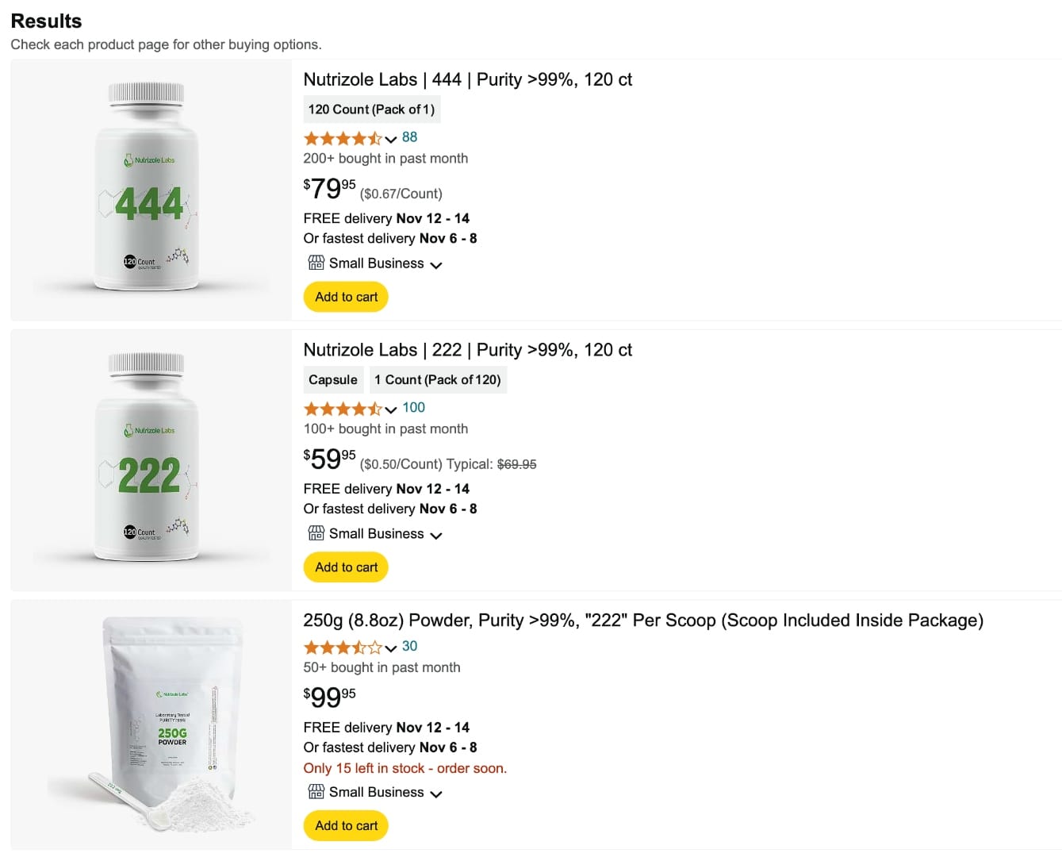Open the ratings dropdown for Nutrizole 444
The height and width of the screenshot is (857, 1062).
tap(389, 138)
